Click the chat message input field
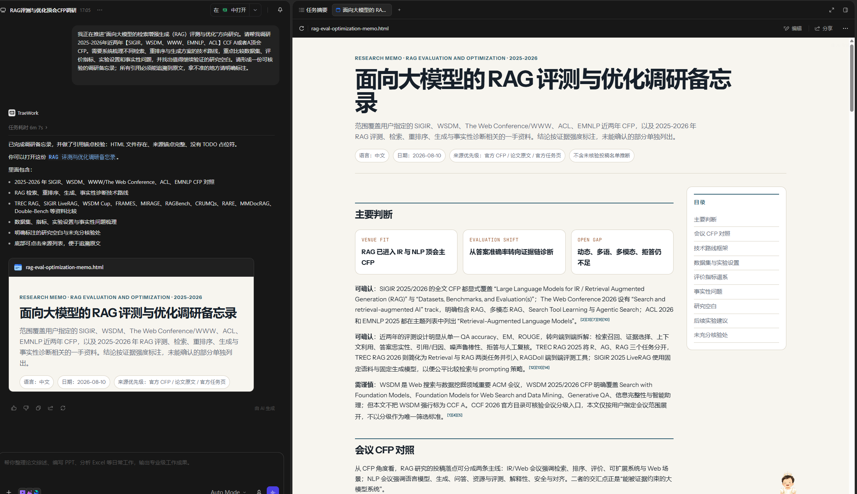This screenshot has width=857, height=494. pos(142,463)
